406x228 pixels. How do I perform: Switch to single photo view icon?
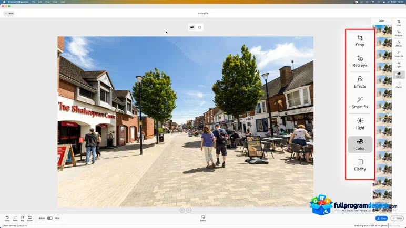pos(192,27)
